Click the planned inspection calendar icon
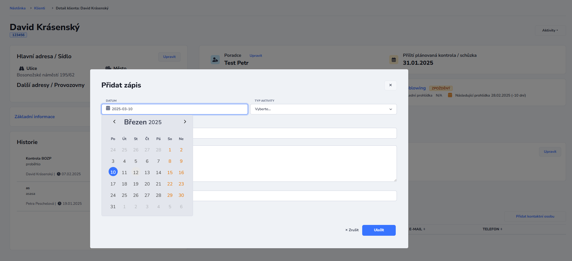The width and height of the screenshot is (572, 261). 393,60
